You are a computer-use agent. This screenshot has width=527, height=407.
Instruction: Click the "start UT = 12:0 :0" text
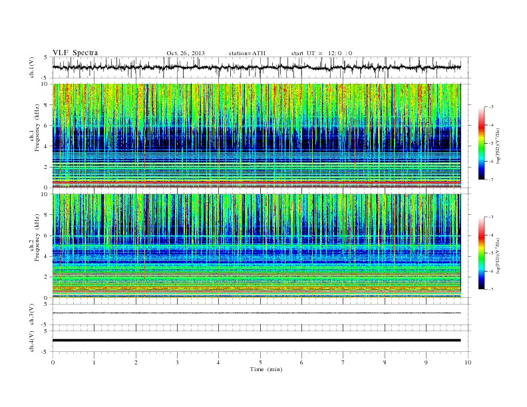point(321,53)
